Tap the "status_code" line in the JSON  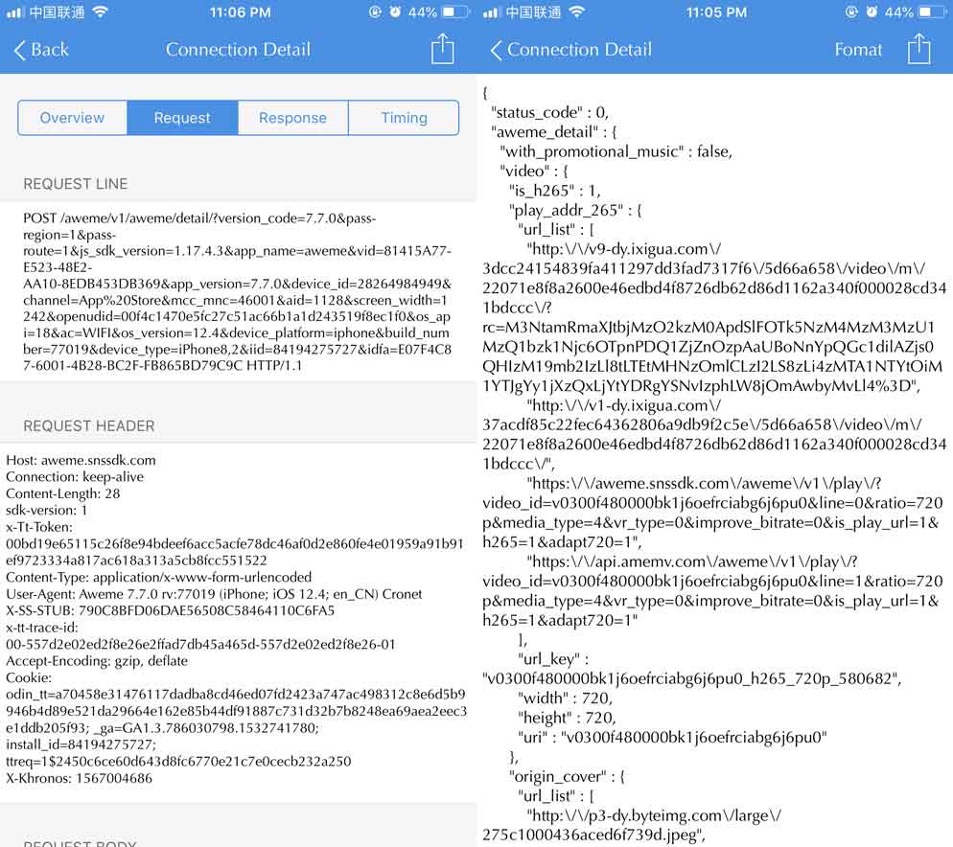click(549, 112)
